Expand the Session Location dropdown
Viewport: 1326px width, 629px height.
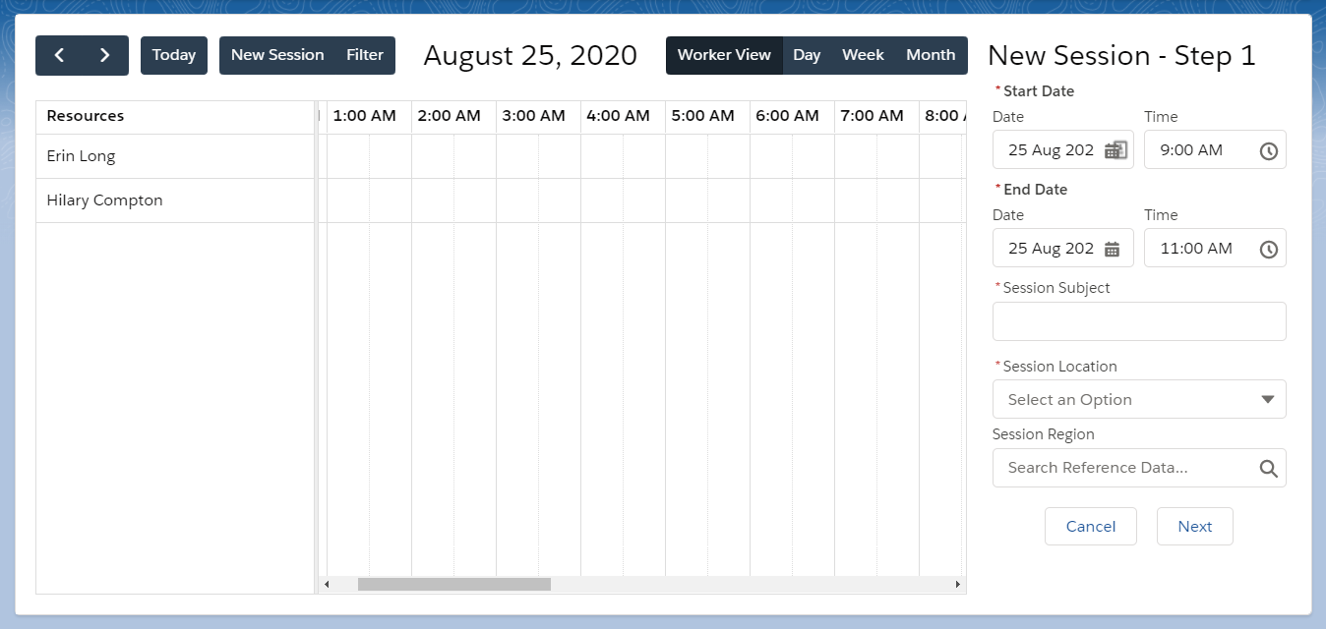coord(1139,400)
